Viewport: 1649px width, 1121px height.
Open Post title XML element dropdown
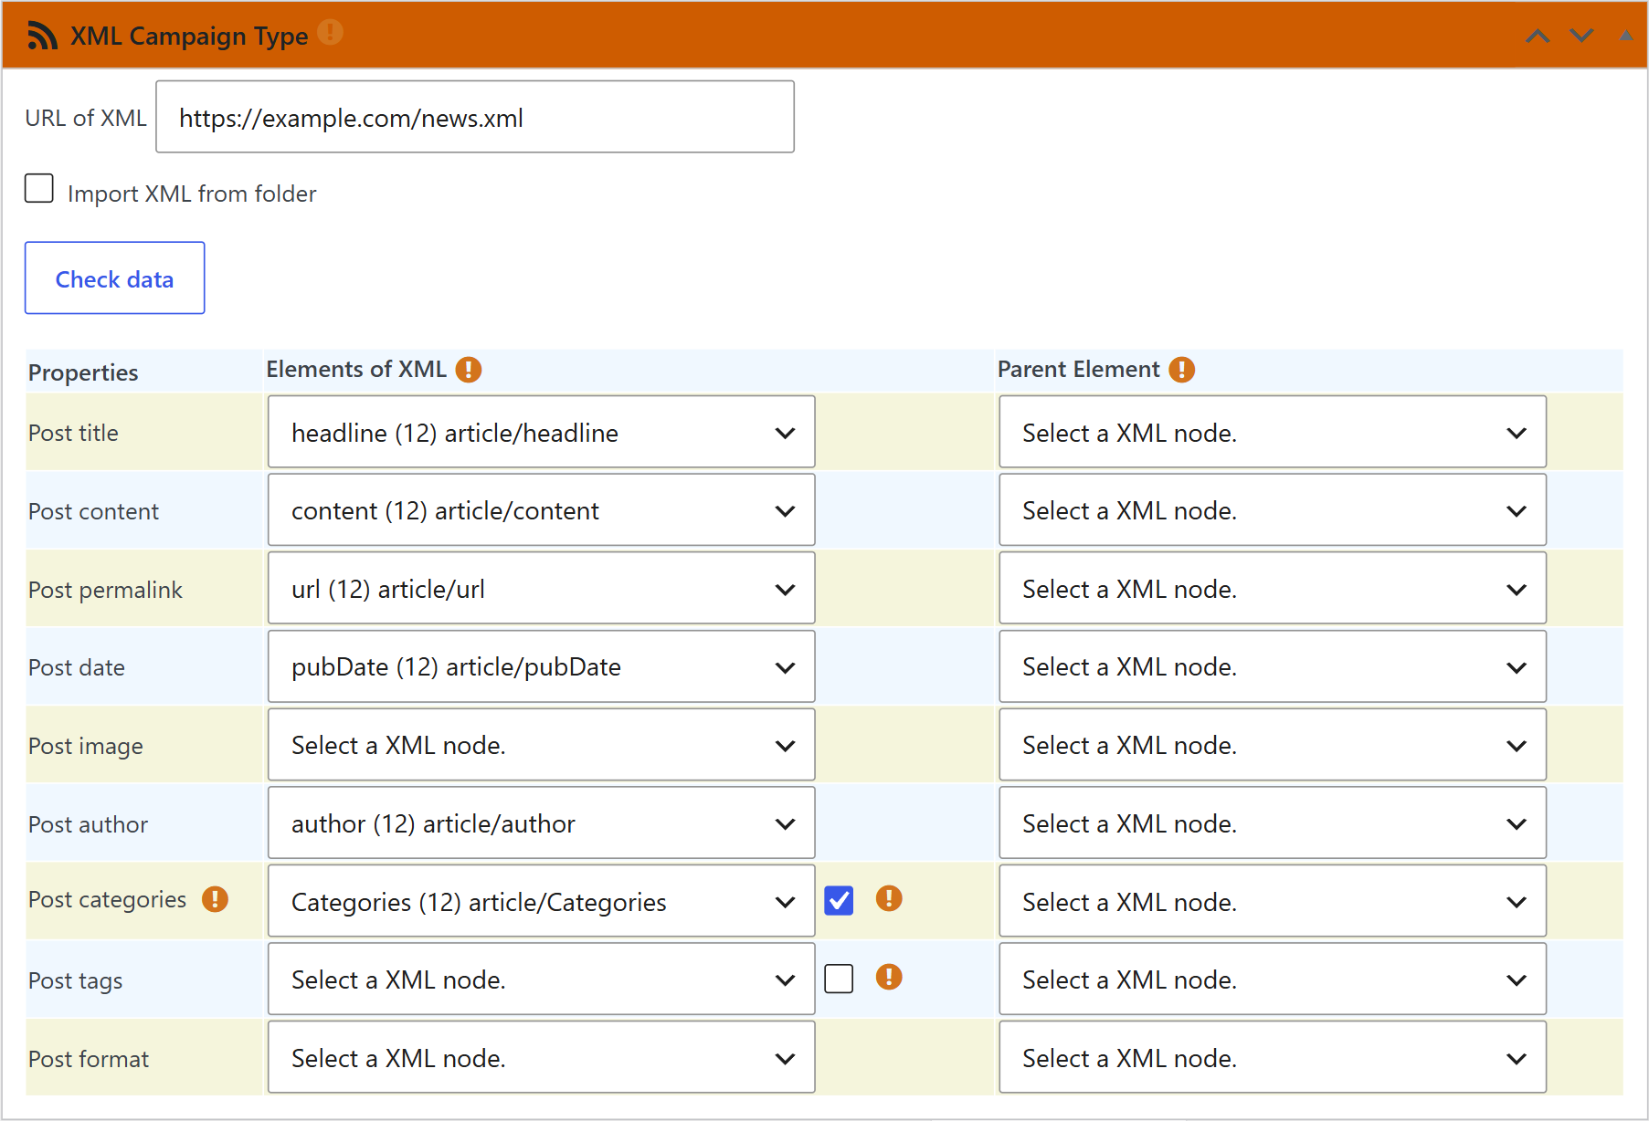pyautogui.click(x=541, y=432)
